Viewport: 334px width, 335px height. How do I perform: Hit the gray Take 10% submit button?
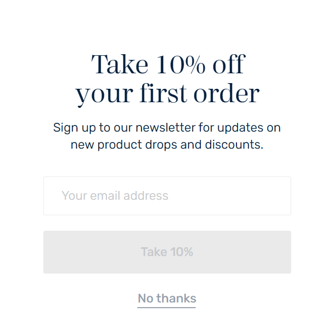click(167, 252)
